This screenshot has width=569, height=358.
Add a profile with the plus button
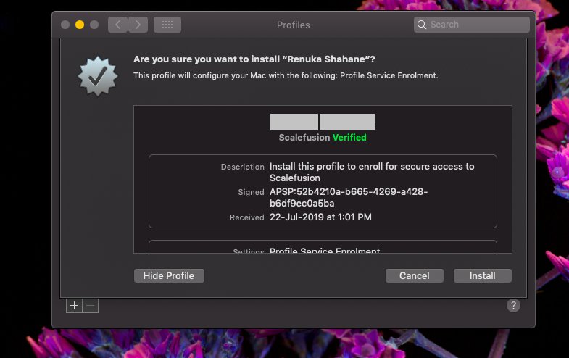point(74,306)
